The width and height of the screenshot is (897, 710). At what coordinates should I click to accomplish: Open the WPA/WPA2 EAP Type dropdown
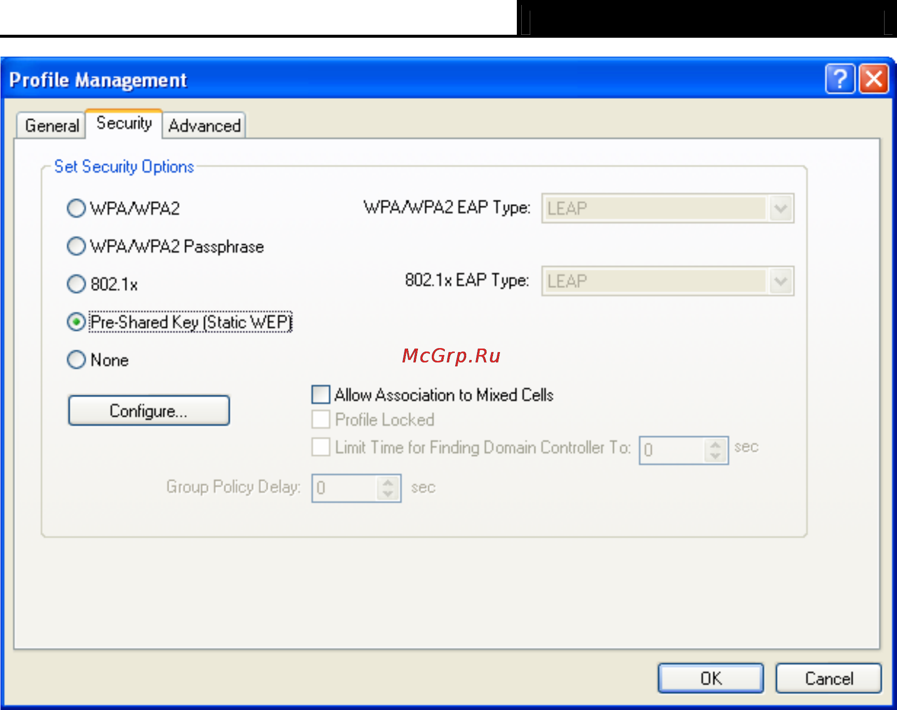point(667,208)
